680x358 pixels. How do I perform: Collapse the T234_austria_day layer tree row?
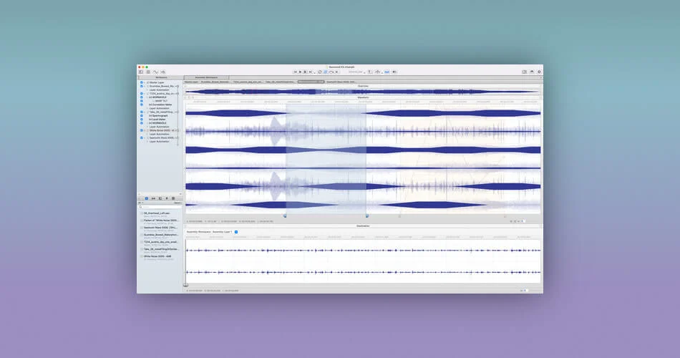point(145,93)
